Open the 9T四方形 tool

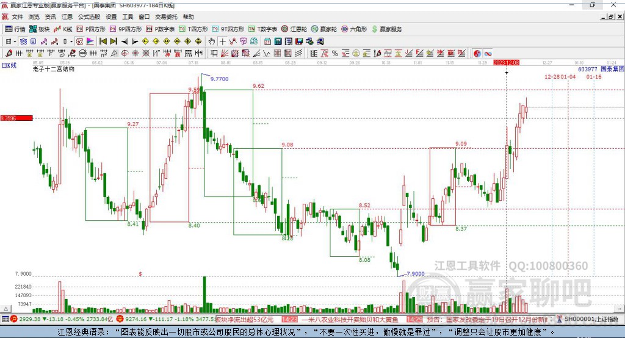pyautogui.click(x=228, y=29)
